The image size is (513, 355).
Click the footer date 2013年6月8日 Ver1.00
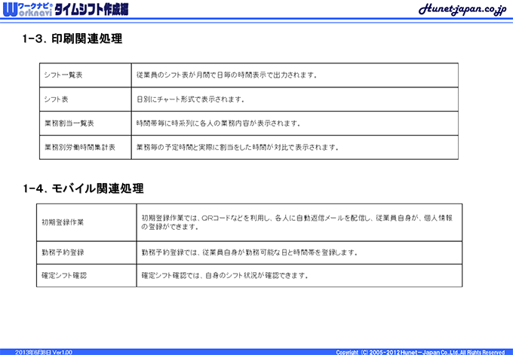pos(44,352)
